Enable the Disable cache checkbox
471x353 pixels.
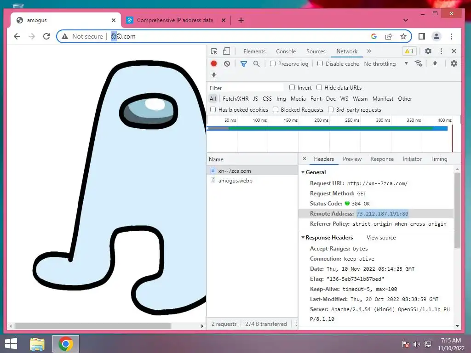pyautogui.click(x=320, y=63)
